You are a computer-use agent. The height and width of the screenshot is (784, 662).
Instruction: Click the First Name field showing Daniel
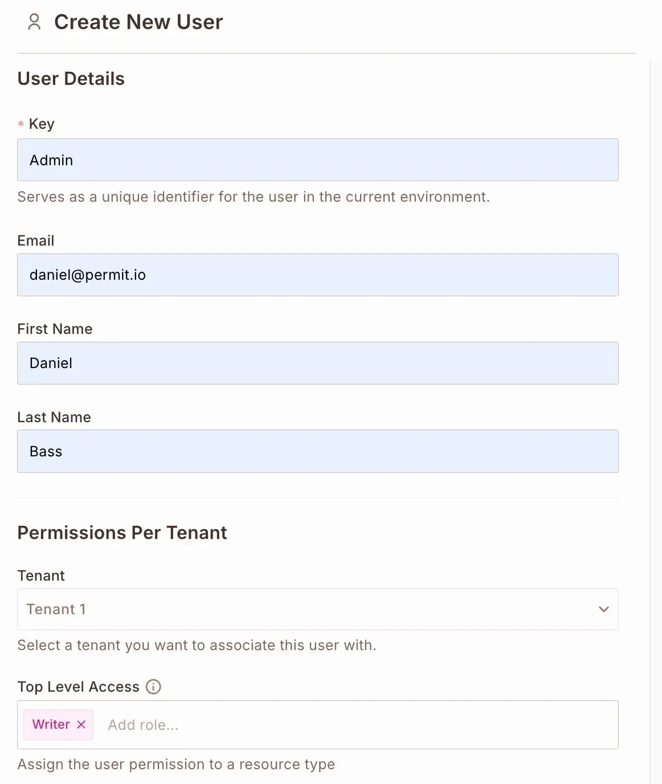317,363
